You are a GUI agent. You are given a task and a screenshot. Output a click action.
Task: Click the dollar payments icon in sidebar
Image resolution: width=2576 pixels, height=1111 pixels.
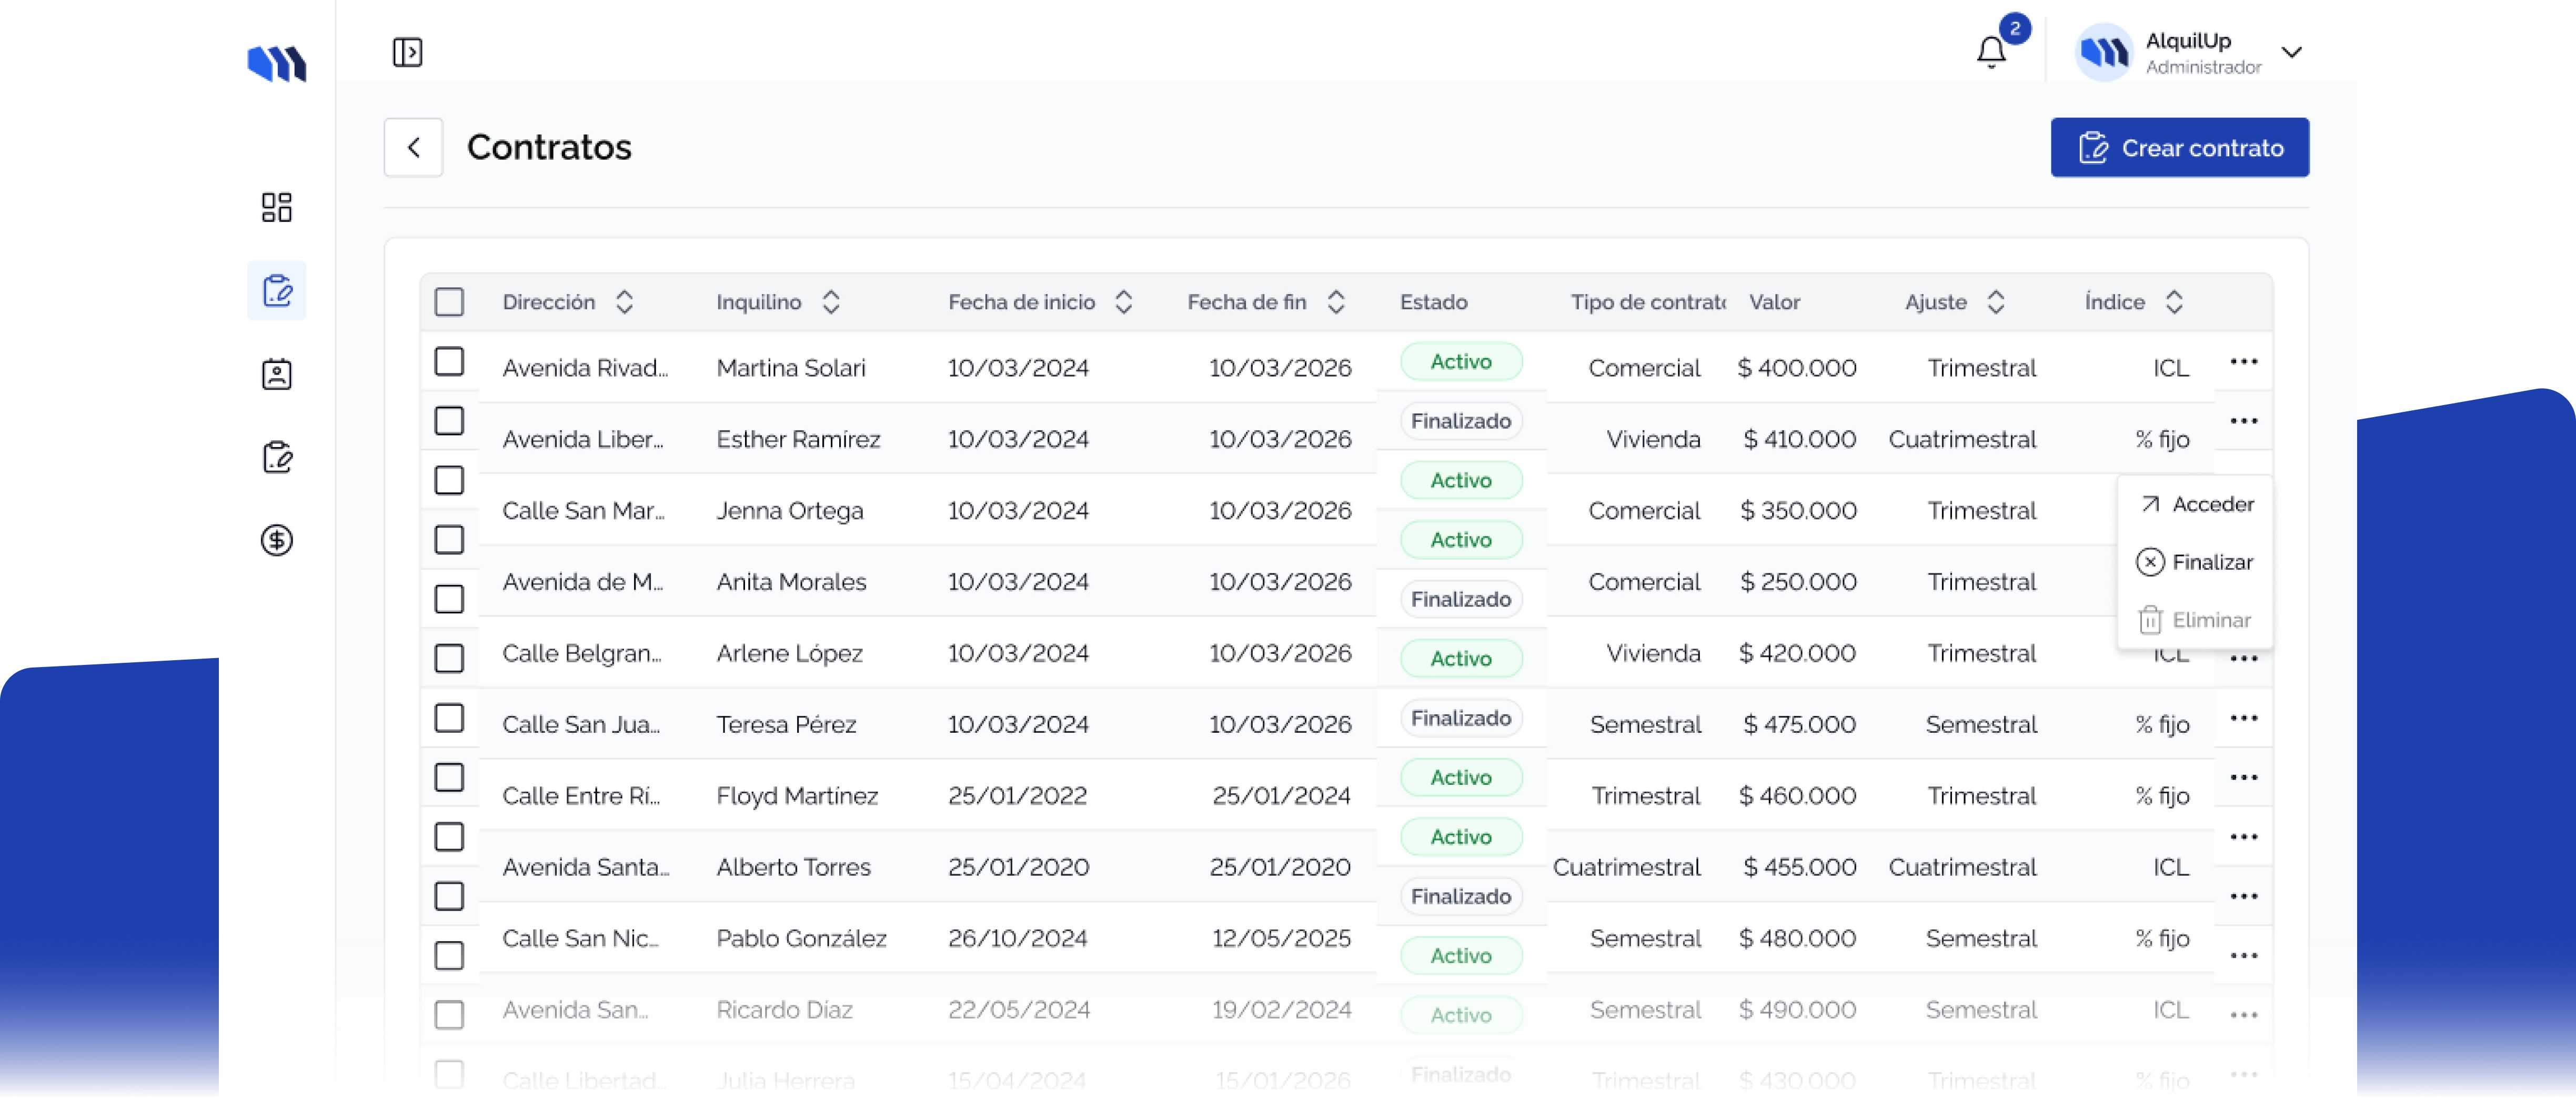(276, 540)
